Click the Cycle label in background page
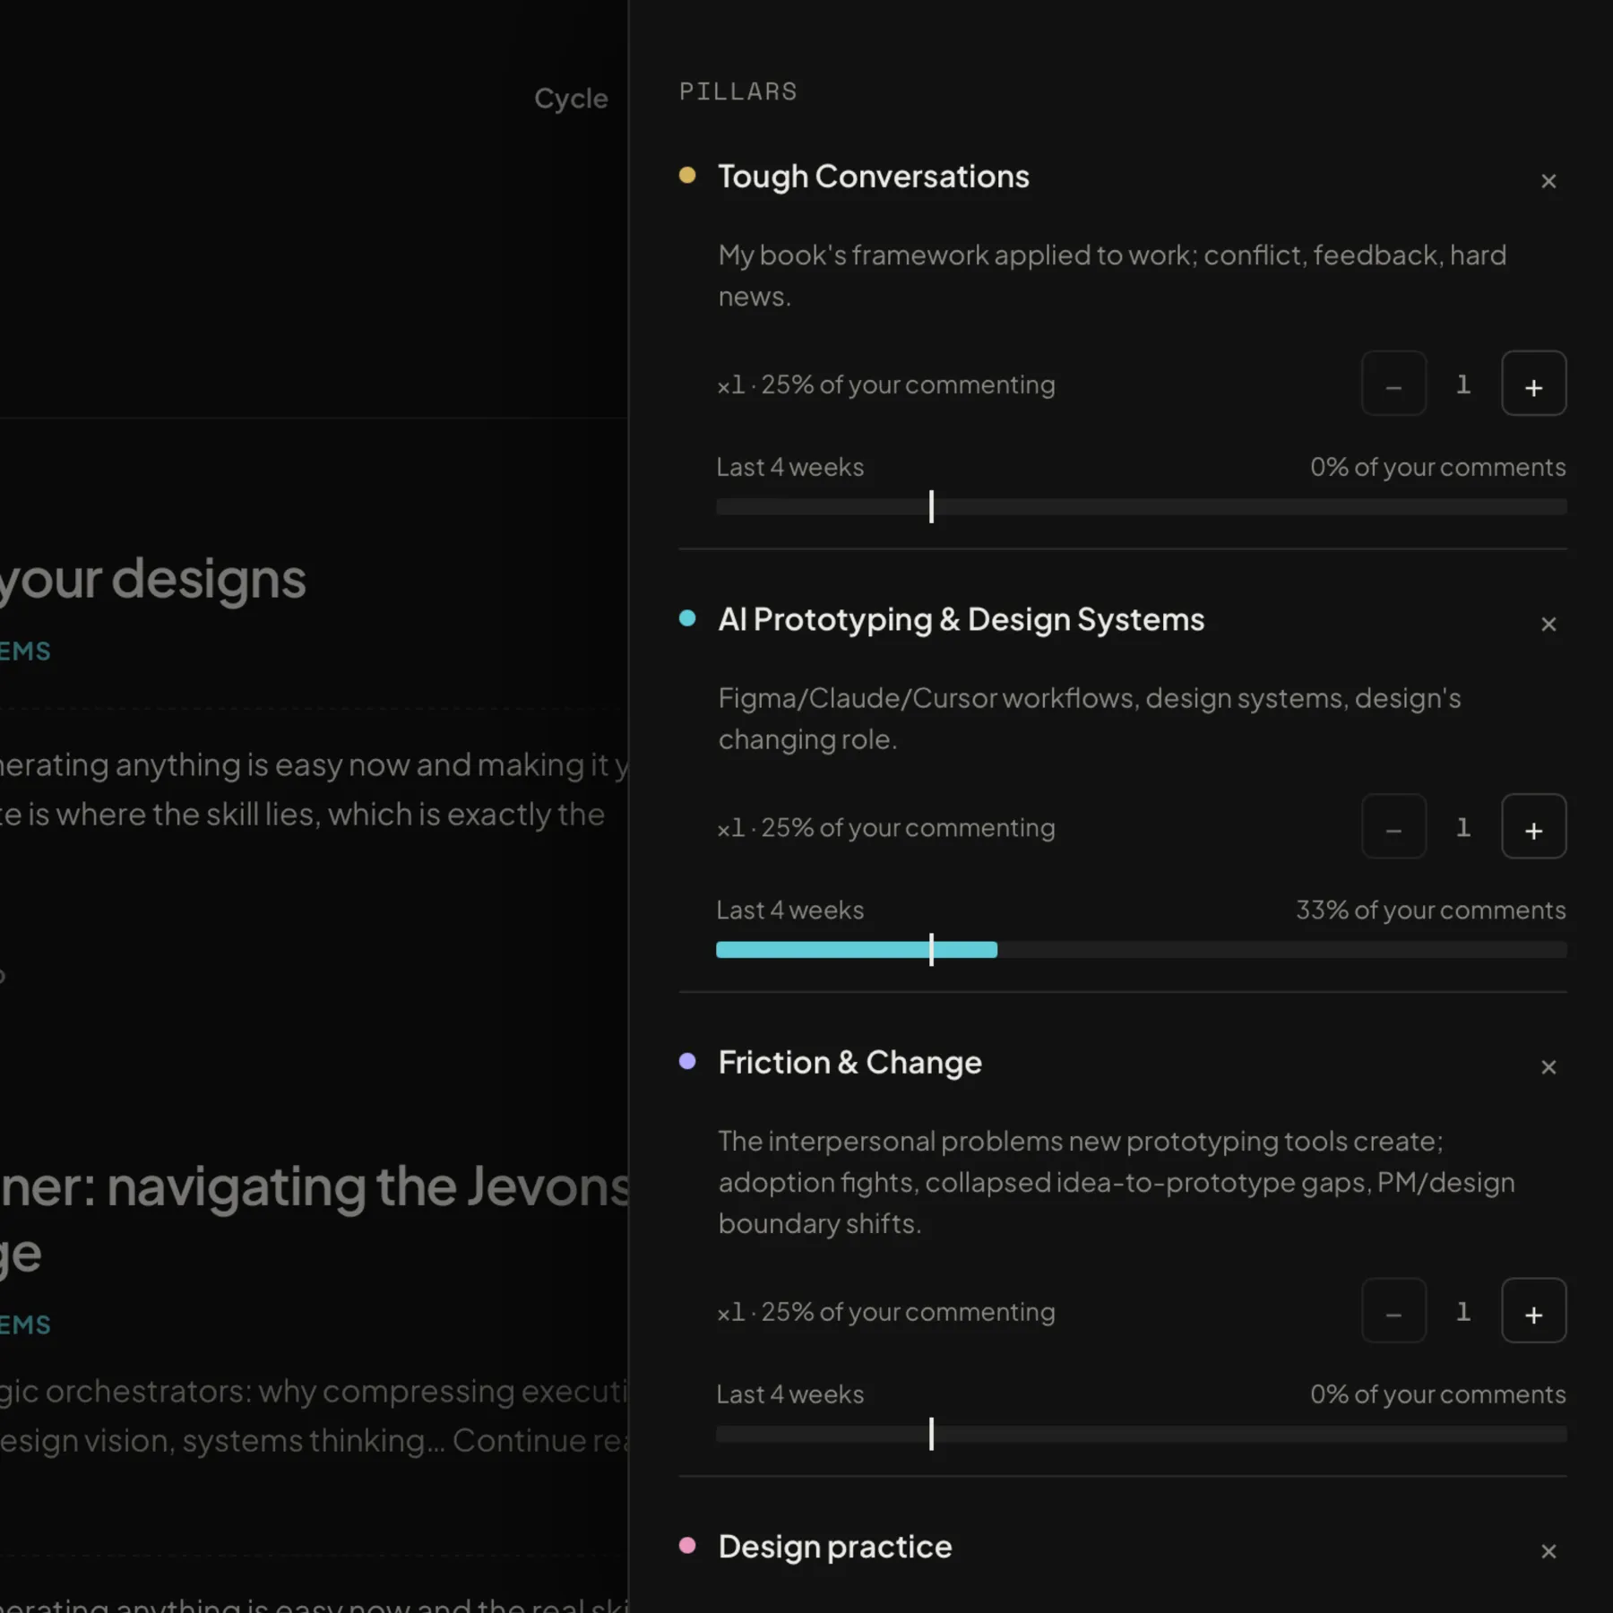The image size is (1613, 1613). point(571,99)
